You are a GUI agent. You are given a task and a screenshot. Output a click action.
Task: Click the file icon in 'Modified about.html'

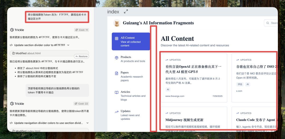(x=13, y=53)
